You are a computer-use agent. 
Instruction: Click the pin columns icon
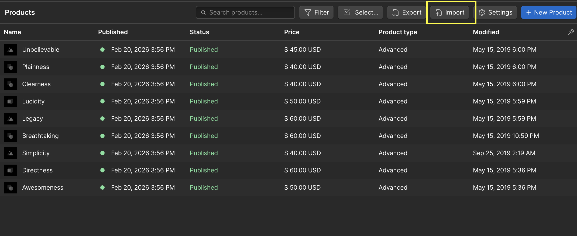571,32
